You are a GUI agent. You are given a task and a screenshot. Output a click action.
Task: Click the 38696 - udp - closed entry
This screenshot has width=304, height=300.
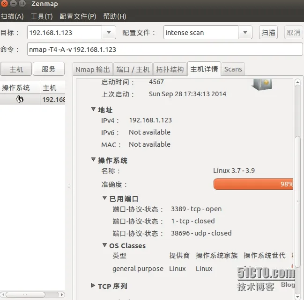pyautogui.click(x=201, y=233)
